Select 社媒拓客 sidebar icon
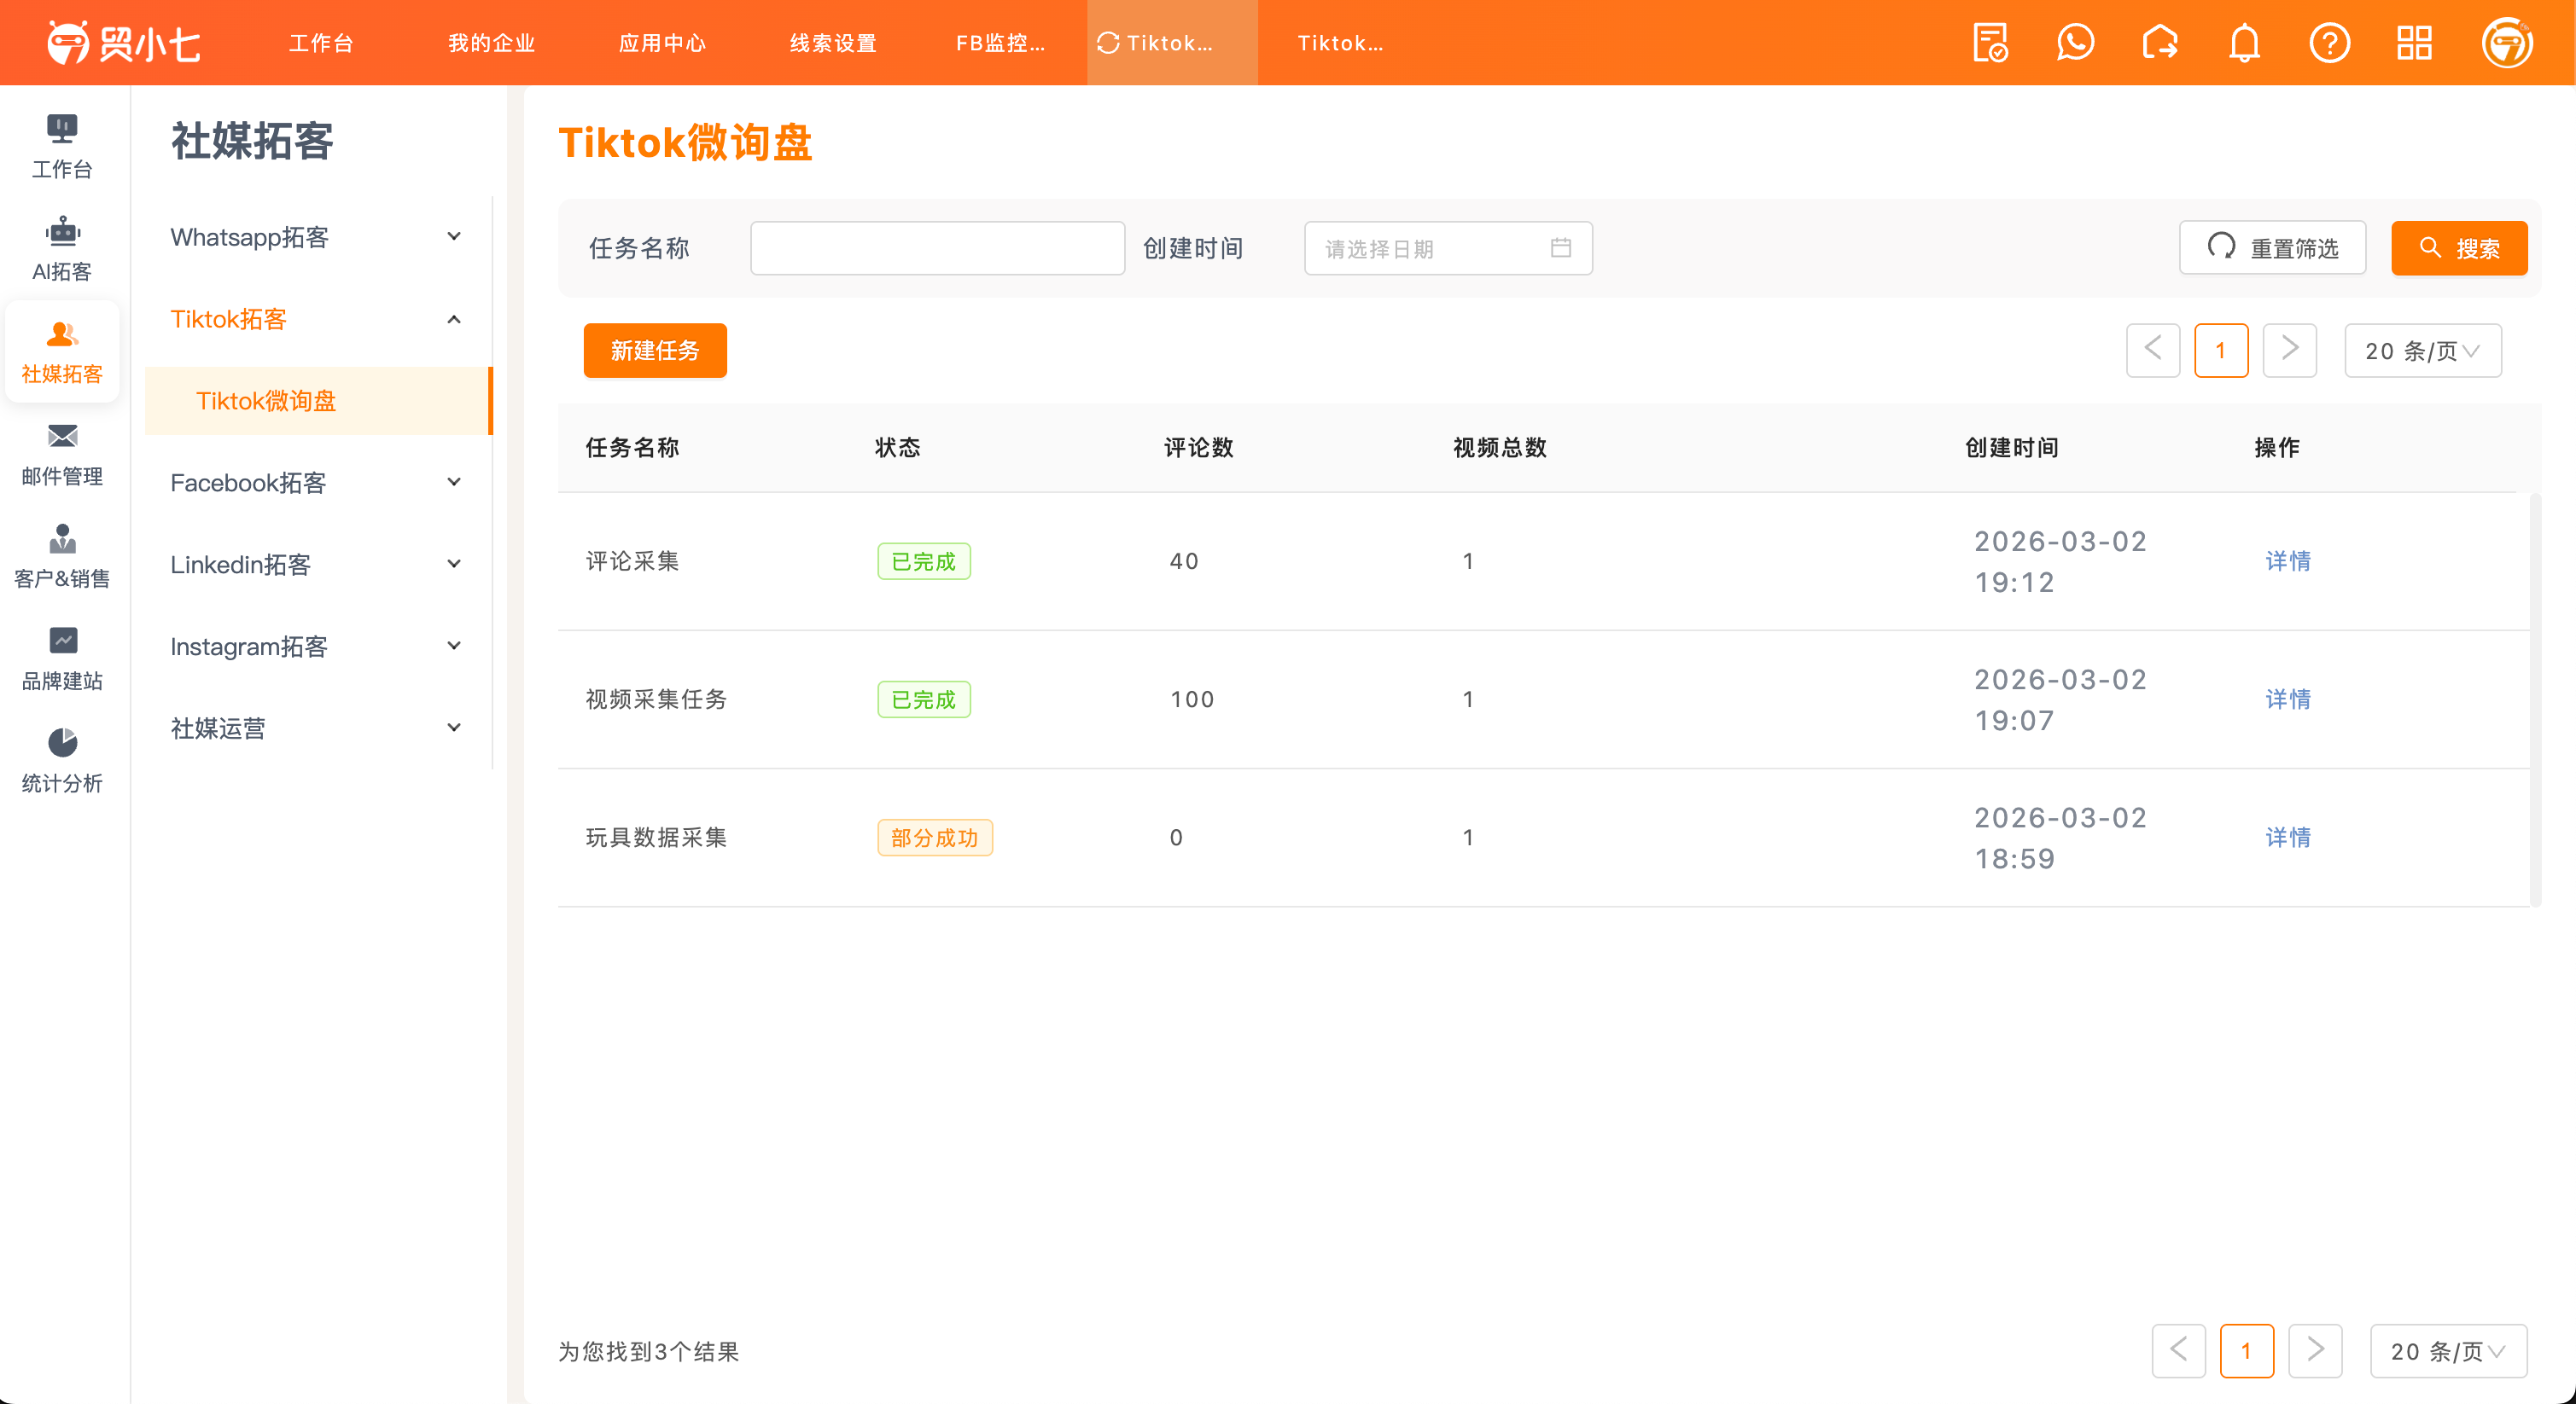 point(62,351)
